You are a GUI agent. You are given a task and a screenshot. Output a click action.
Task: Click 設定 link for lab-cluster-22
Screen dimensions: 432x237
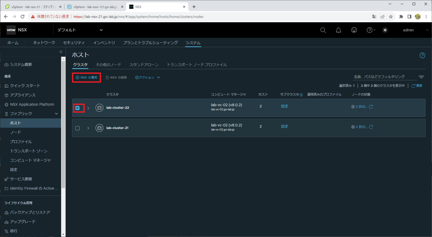[284, 106]
